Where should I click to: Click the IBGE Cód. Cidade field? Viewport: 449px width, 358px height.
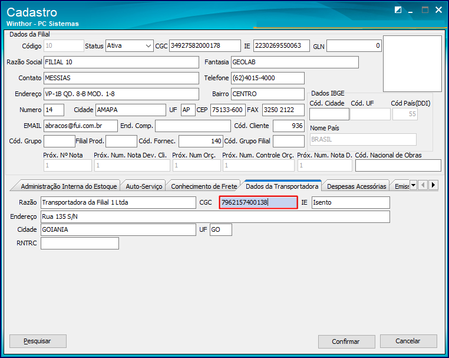click(x=329, y=114)
